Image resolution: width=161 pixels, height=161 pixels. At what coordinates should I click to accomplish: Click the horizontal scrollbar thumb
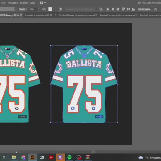click(x=93, y=152)
